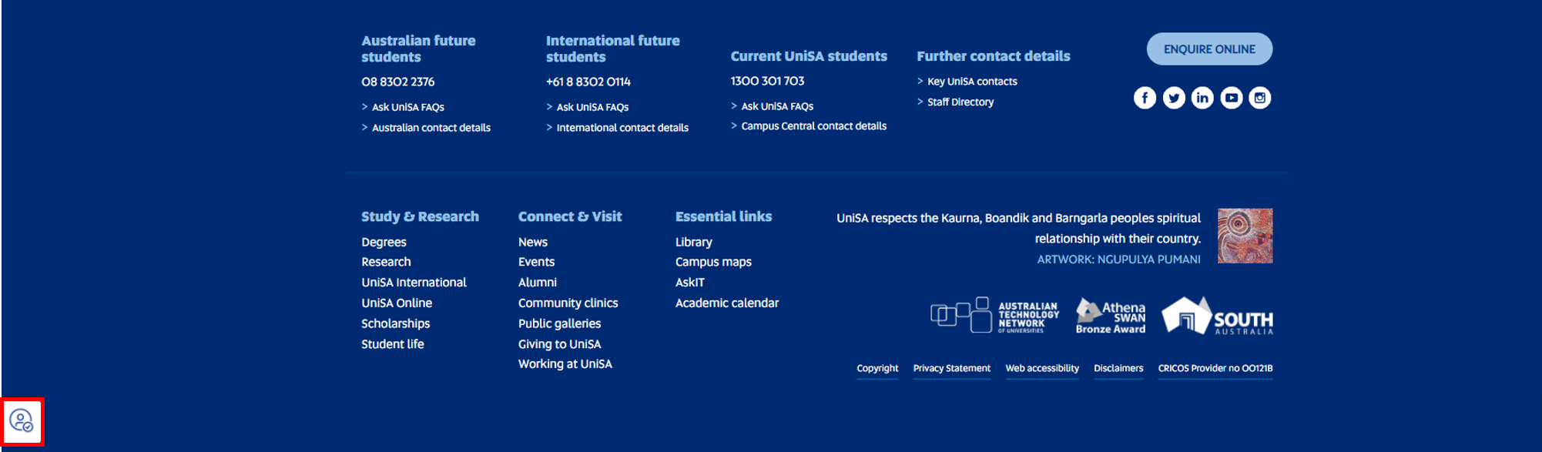The image size is (1542, 452).
Task: Click Australian Technology Network logo
Action: (x=994, y=316)
